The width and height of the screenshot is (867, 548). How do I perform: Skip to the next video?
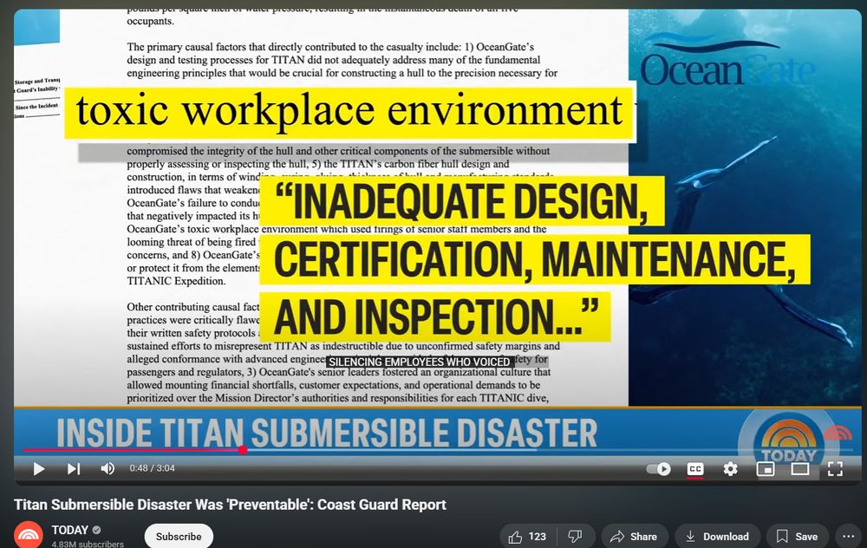pyautogui.click(x=74, y=469)
